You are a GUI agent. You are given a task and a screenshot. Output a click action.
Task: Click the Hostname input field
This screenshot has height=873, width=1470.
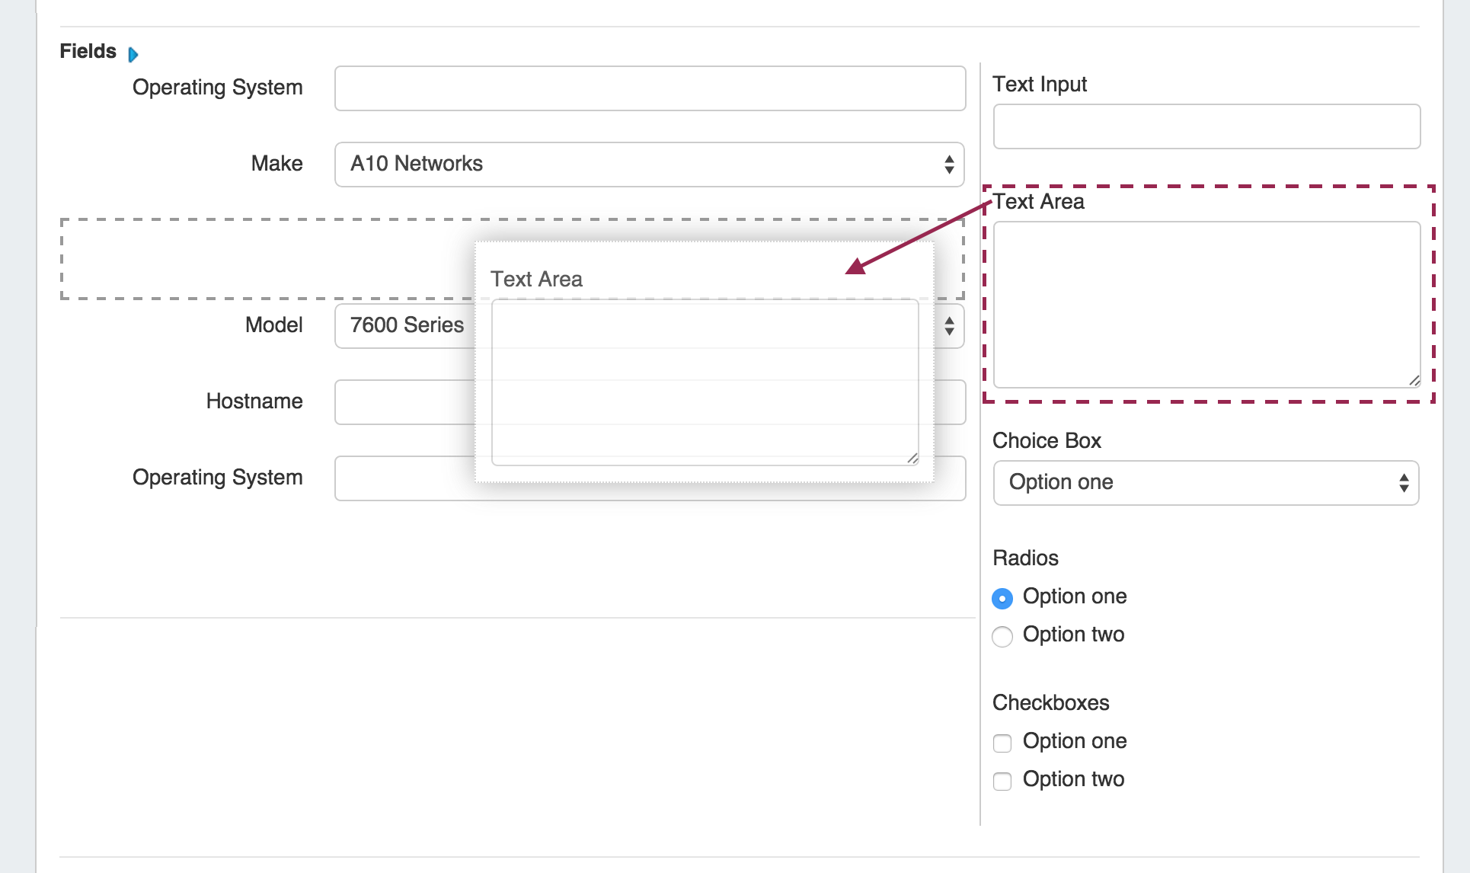click(404, 402)
